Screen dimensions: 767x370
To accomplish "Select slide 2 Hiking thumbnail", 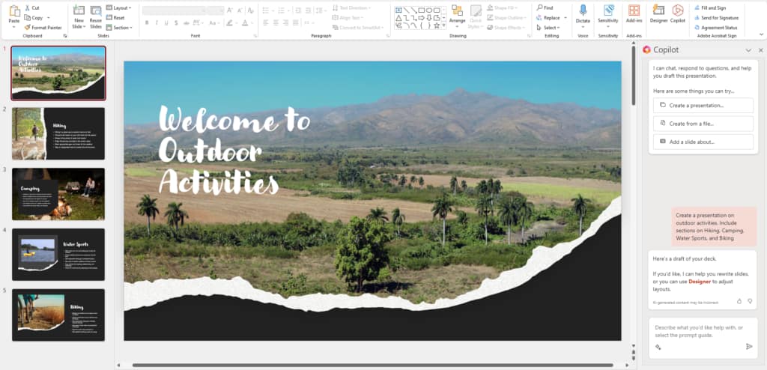I will pyautogui.click(x=58, y=133).
